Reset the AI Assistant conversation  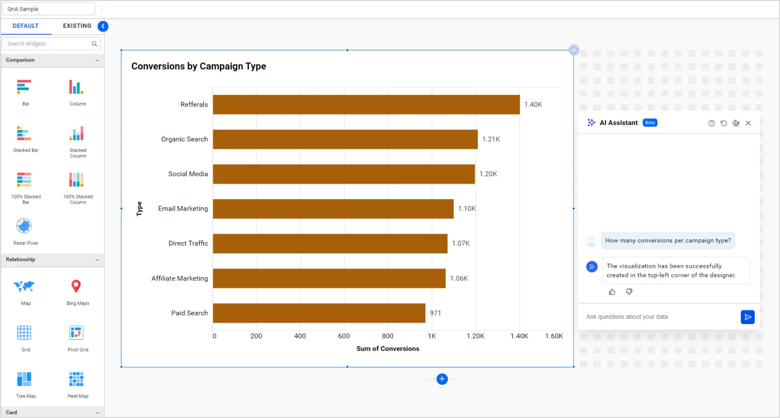pyautogui.click(x=724, y=123)
